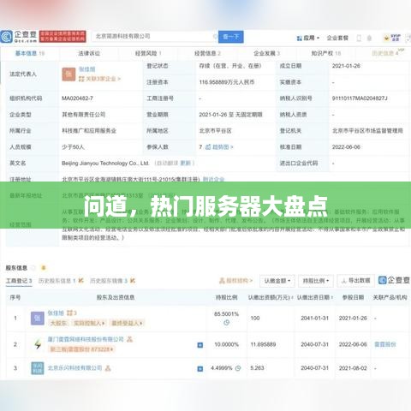The image size is (411, 411).
Task: Click the blue square icon in row 3
Action: (200, 368)
